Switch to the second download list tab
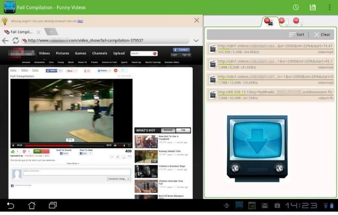Screen dimensions: 338x215 [282, 21]
